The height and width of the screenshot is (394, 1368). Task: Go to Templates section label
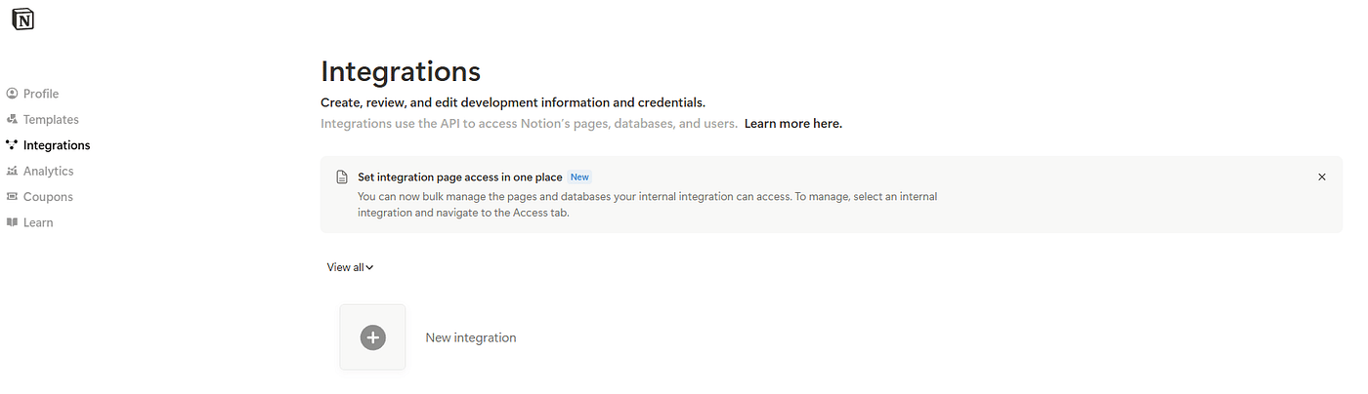coord(51,119)
